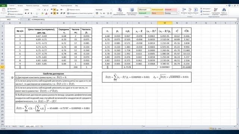
Task: Toggle Bottom Align vertical alignment
Action: tap(57, 10)
